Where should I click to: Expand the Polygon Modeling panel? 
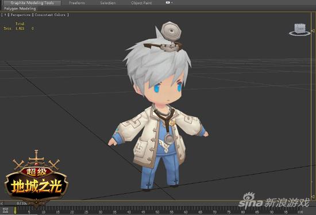[x=20, y=9]
